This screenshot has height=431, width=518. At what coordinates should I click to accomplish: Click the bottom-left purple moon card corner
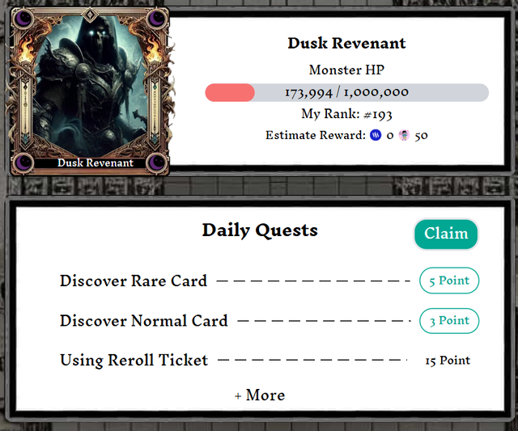point(23,163)
